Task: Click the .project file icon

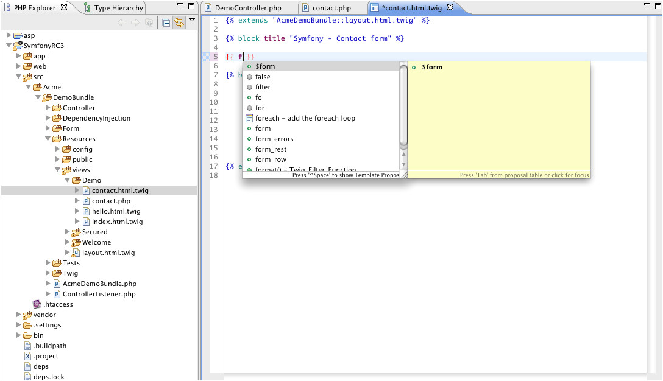Action: 27,356
